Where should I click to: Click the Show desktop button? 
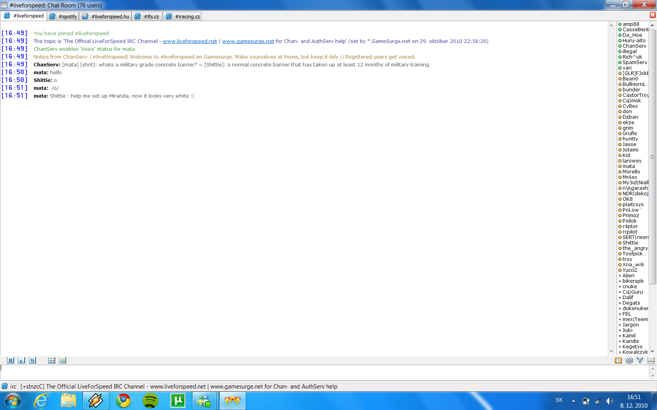tap(654, 401)
